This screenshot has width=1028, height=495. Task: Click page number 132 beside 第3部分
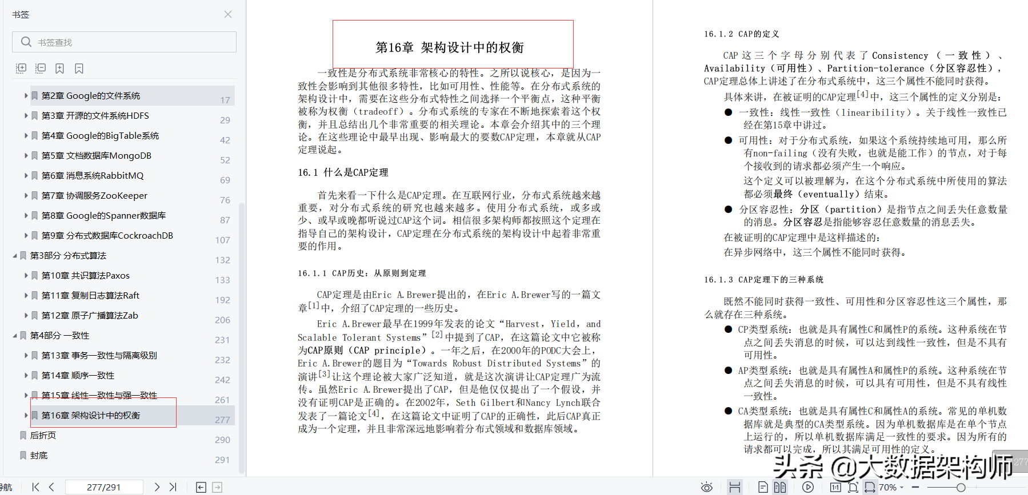223,260
